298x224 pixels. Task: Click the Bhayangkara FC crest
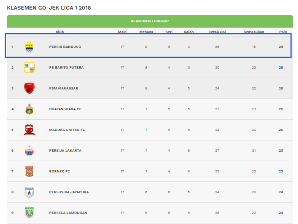(x=30, y=109)
